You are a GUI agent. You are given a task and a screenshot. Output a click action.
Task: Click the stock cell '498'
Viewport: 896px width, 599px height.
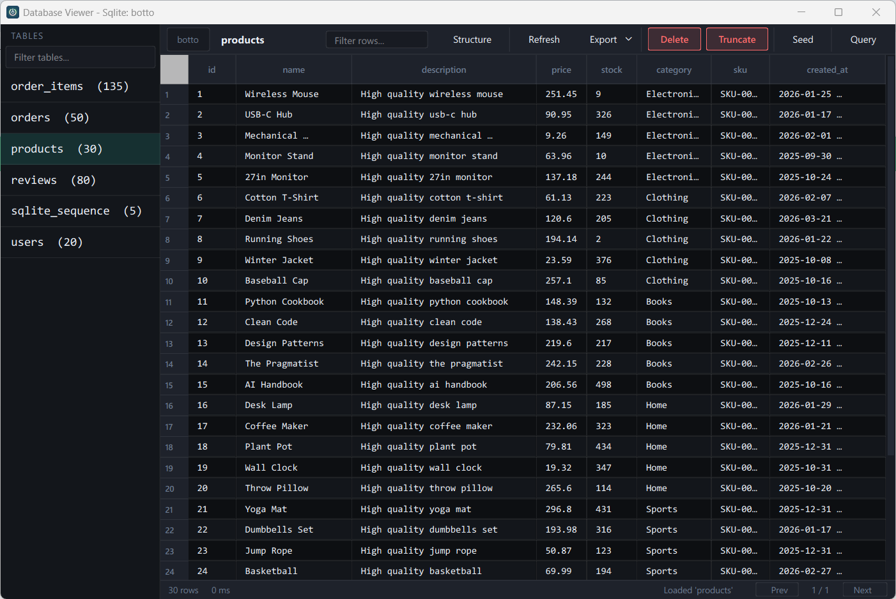click(x=612, y=384)
